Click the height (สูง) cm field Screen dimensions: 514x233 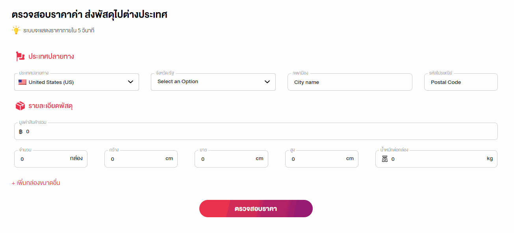[x=322, y=159]
